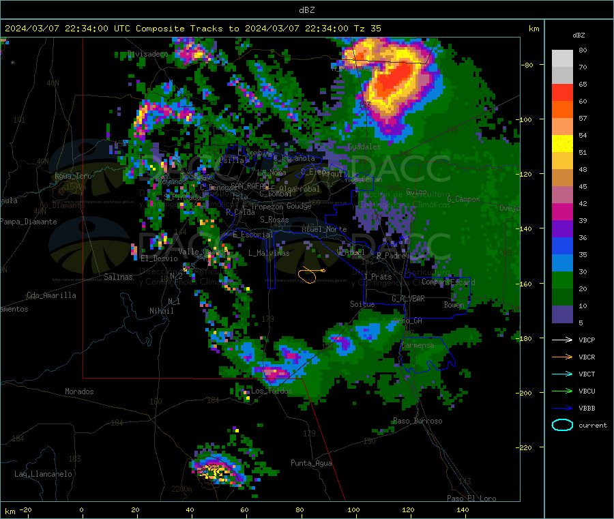Screen dimensions: 614x519
Task: Click the cyan 'current' ellipse legend icon
Action: coord(562,425)
